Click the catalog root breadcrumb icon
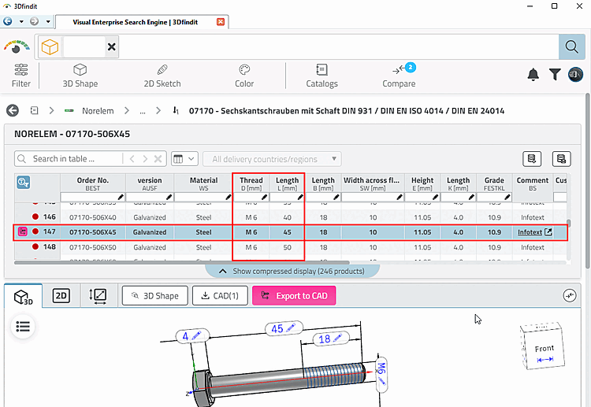Viewport: 591px width, 407px height. click(35, 111)
